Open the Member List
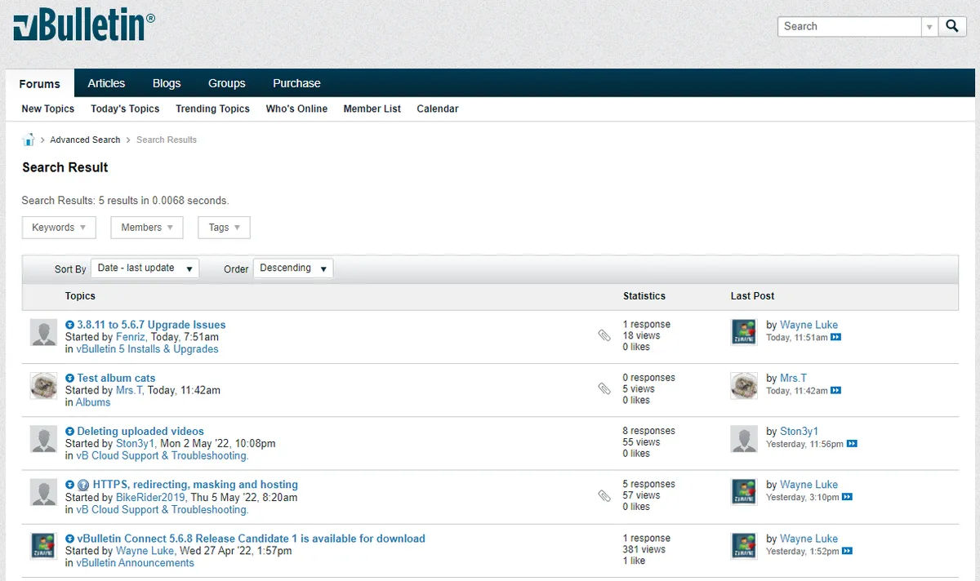Viewport: 980px width, 581px height. click(372, 109)
